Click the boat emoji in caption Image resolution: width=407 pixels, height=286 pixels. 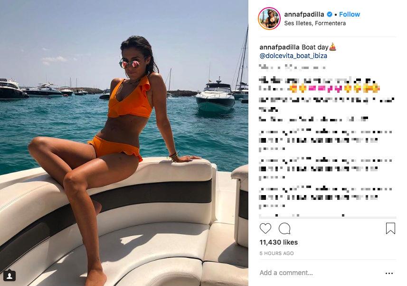(x=333, y=47)
